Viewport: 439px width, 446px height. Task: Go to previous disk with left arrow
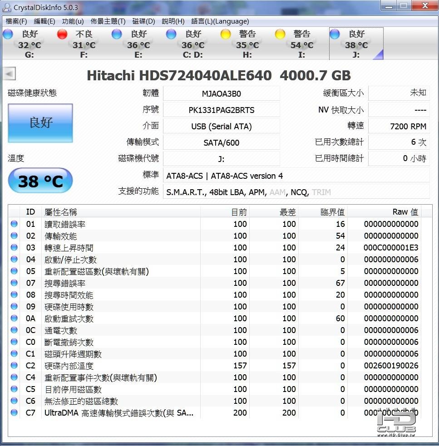tap(9, 74)
